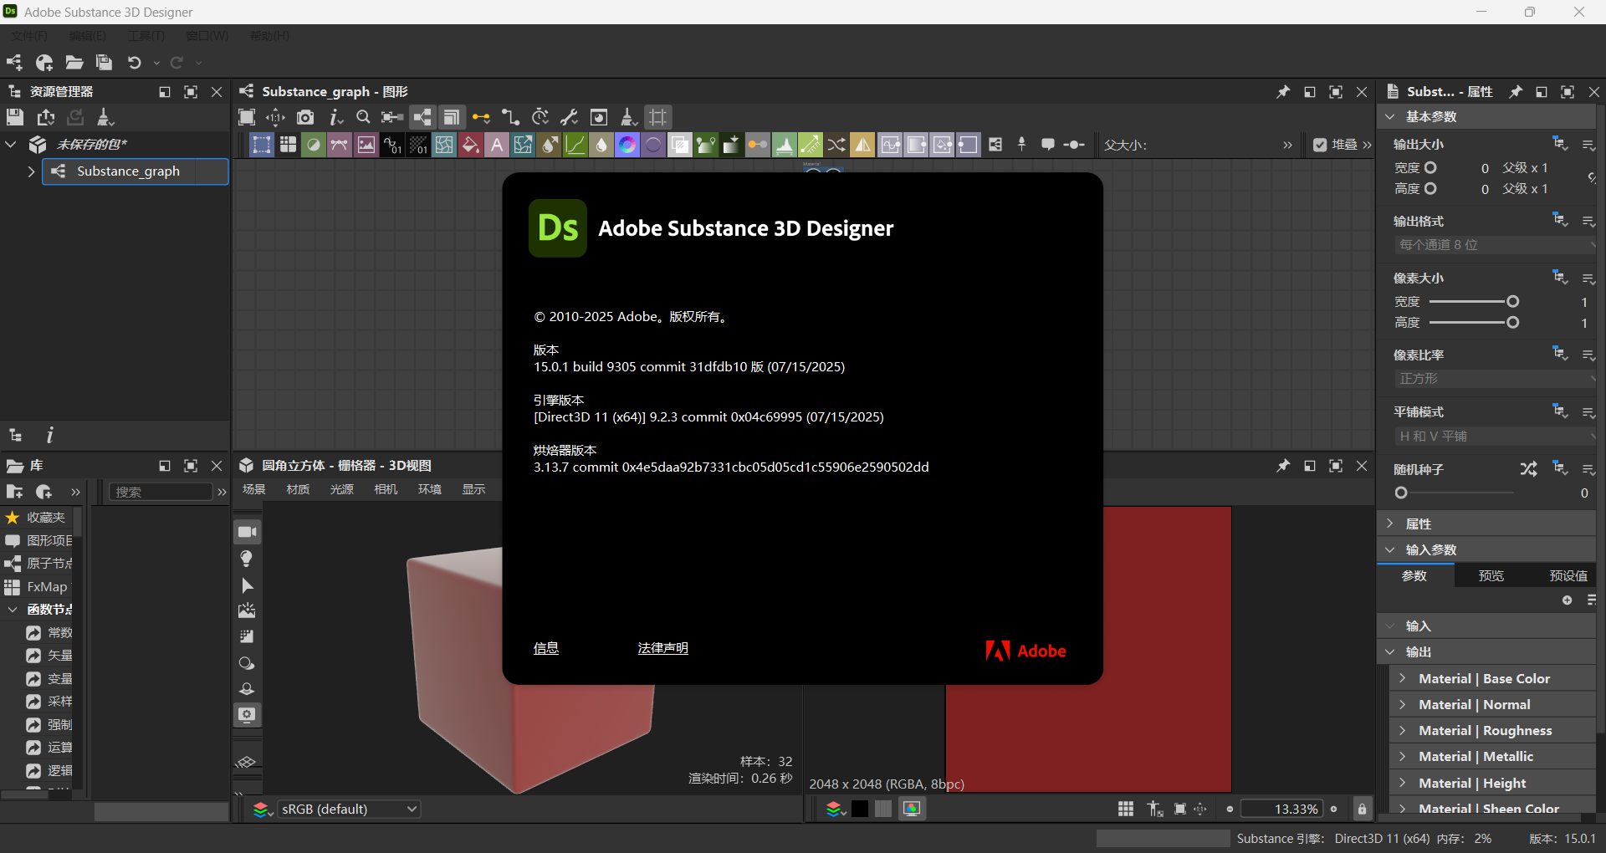1606x853 pixels.
Task: Add a Bitmap node icon
Action: pos(366,146)
